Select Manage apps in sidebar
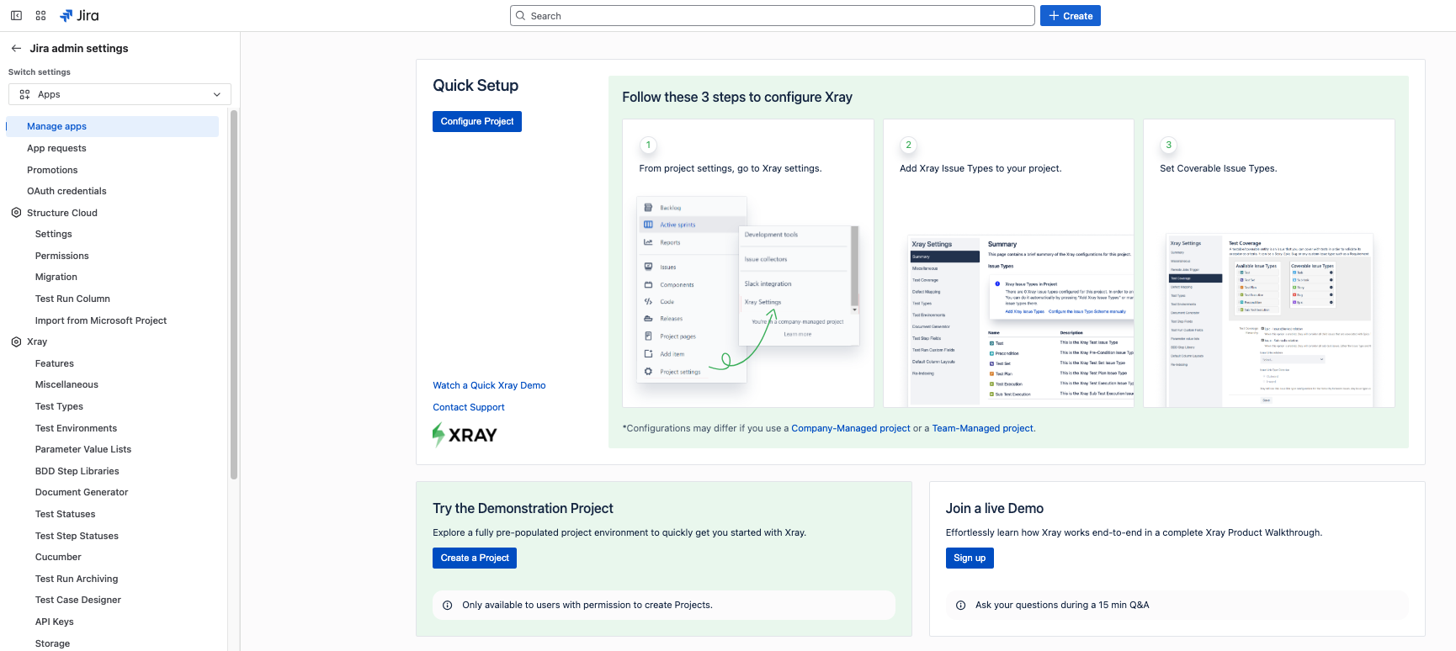 112,126
